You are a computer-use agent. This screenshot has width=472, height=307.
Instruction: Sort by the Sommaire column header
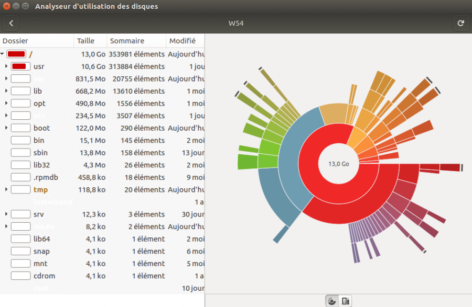click(136, 40)
